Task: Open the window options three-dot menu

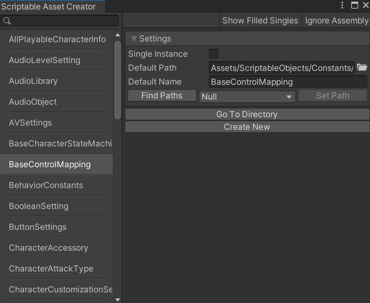Action: coord(342,5)
